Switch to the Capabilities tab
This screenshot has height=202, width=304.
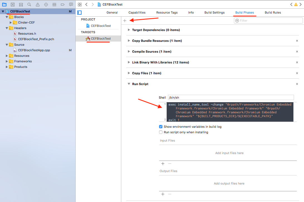137,12
